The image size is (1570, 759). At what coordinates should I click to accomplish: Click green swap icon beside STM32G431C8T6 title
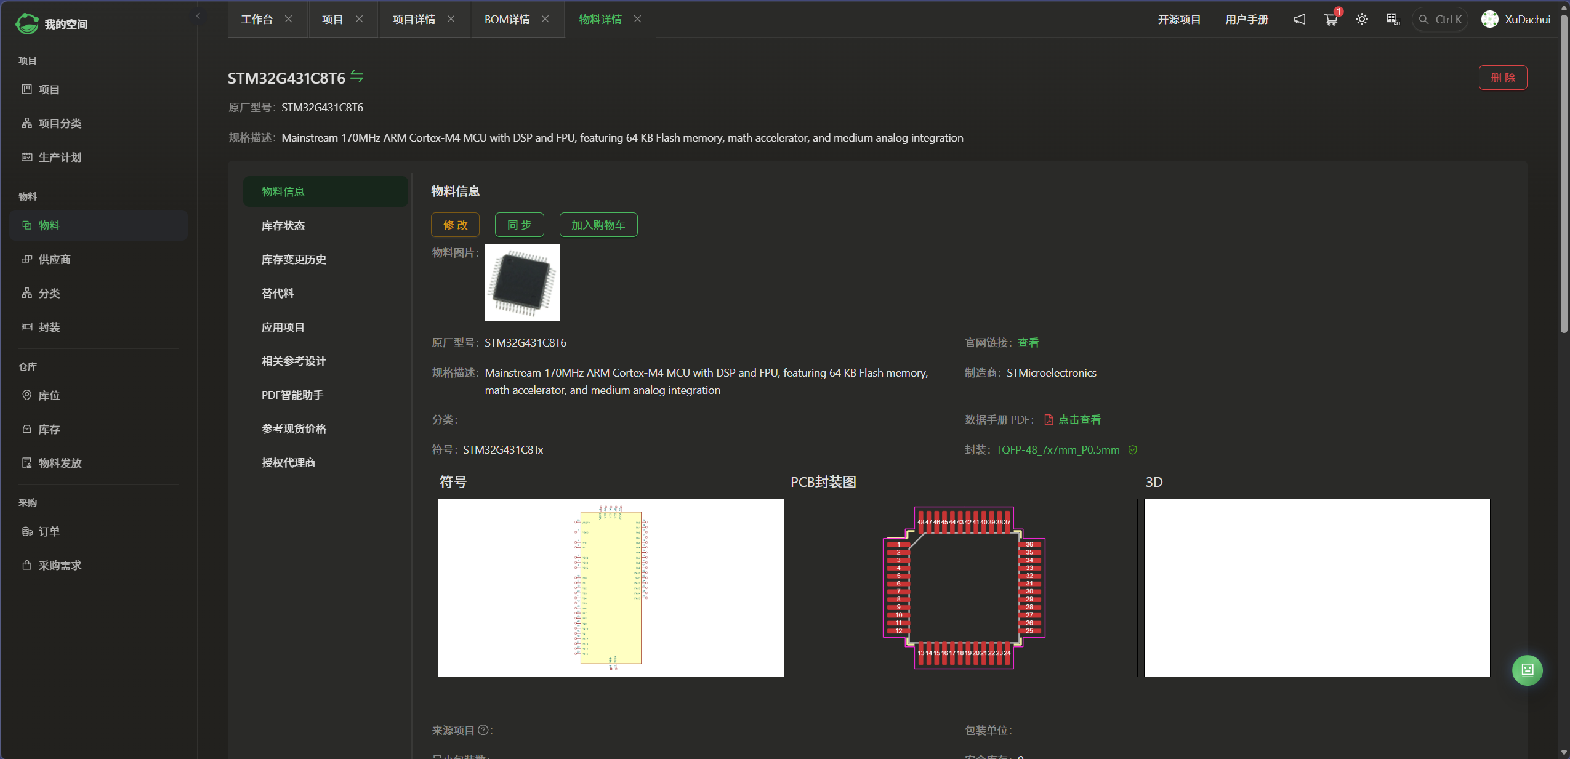[357, 77]
